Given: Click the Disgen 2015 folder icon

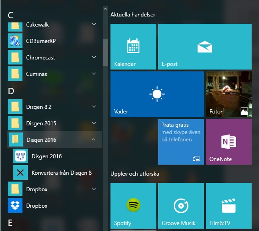Looking at the screenshot, I should point(15,123).
